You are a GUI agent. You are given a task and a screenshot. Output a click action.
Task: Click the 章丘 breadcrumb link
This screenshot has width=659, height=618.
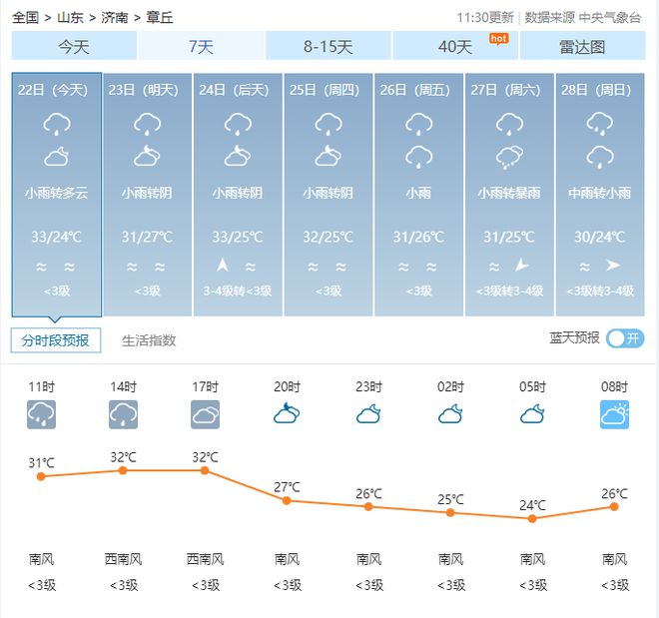160,17
